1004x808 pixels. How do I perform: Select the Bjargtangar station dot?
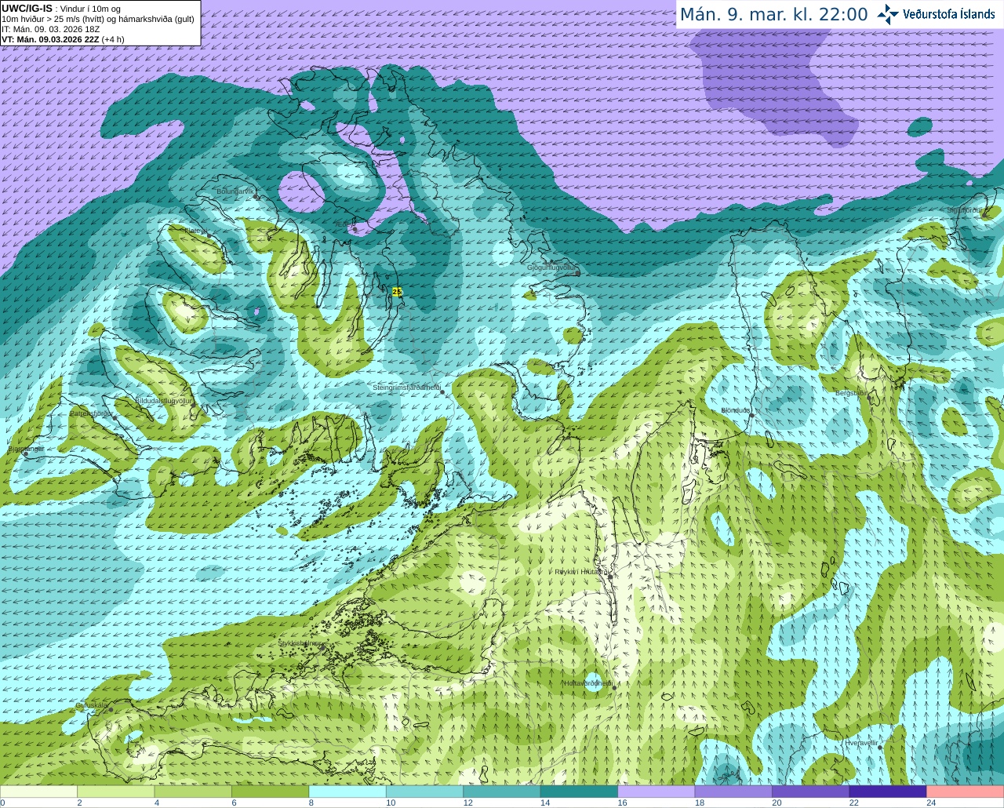pyautogui.click(x=25, y=454)
